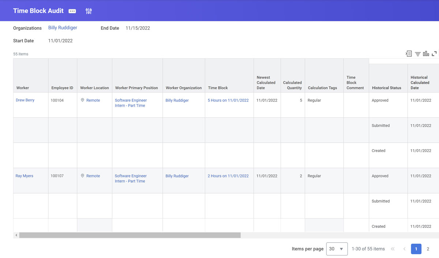Go to previous page chevron

click(404, 249)
